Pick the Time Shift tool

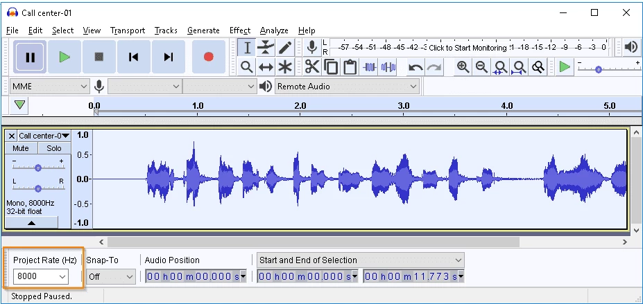pyautogui.click(x=266, y=67)
